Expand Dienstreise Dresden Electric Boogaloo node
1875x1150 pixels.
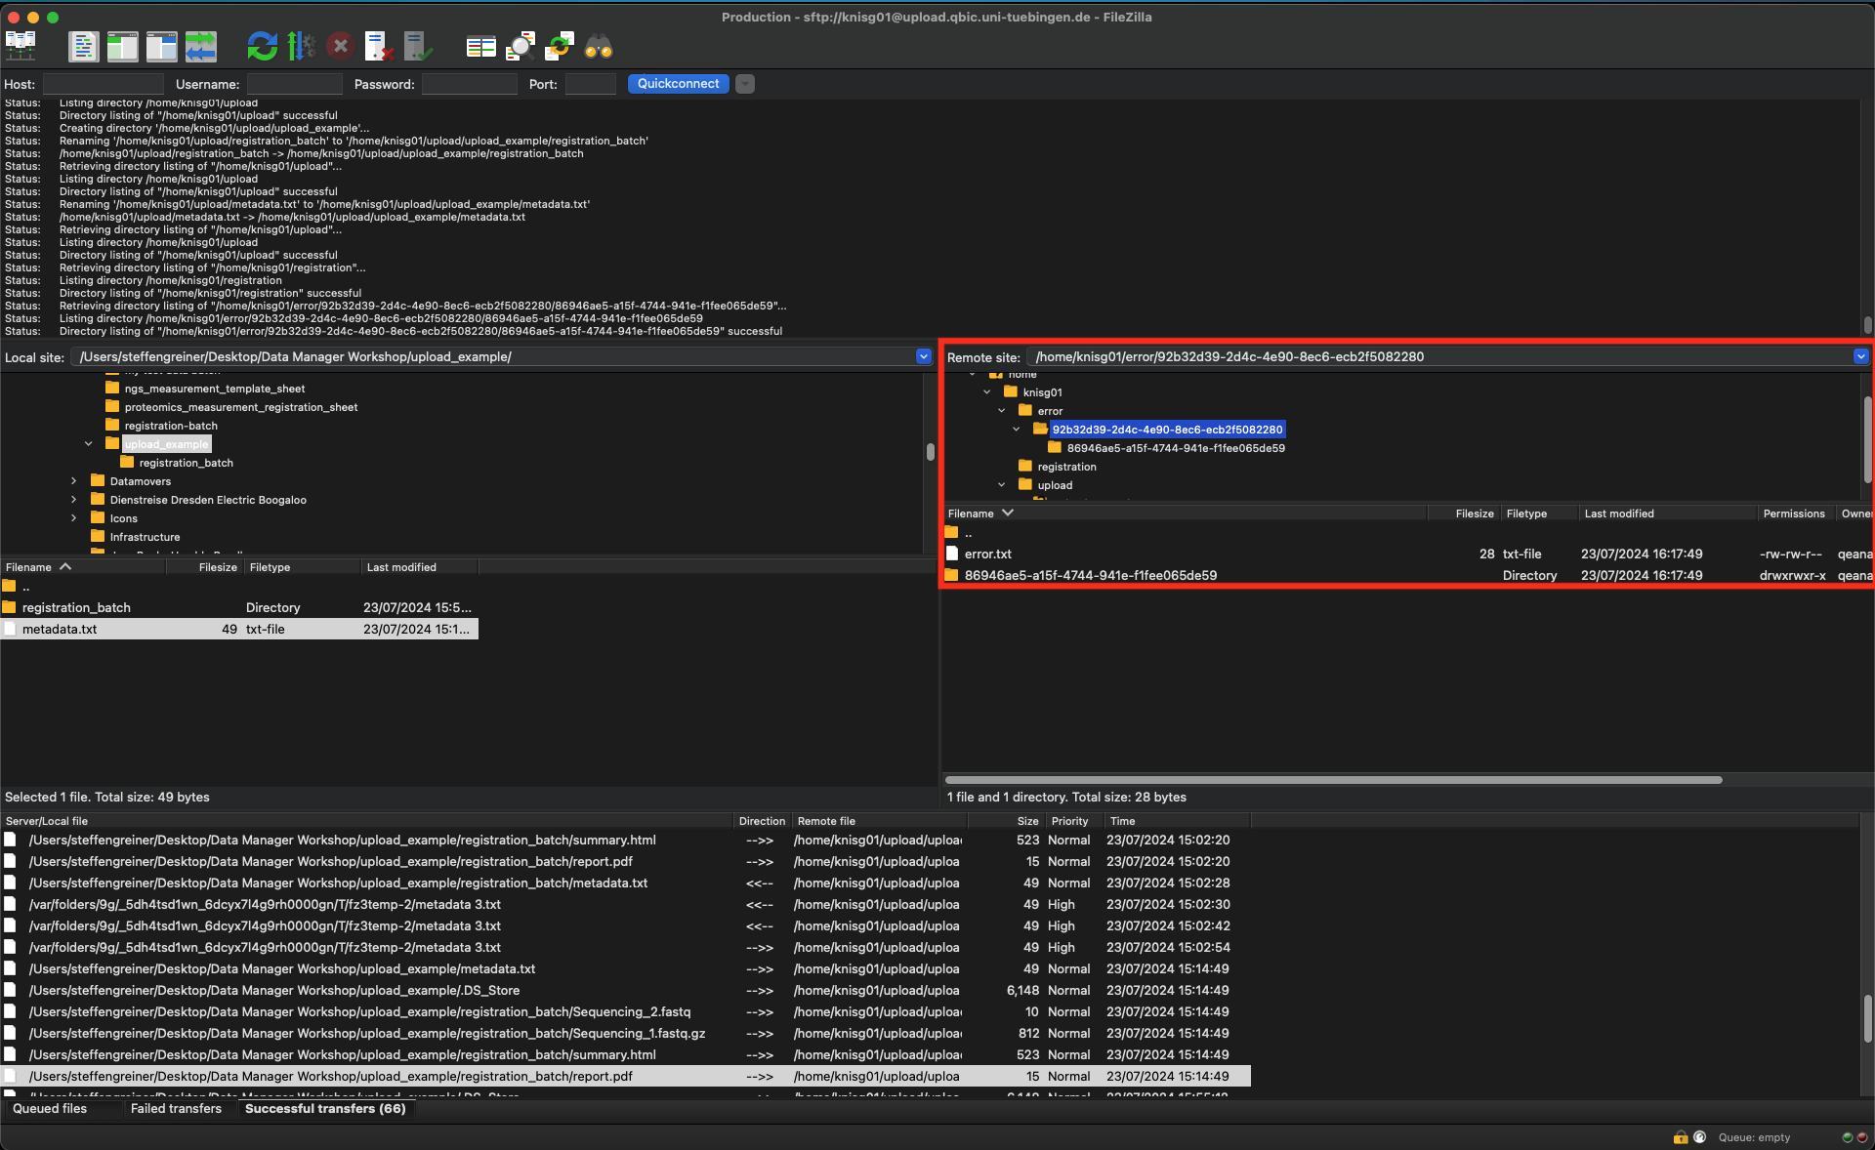pyautogui.click(x=74, y=499)
